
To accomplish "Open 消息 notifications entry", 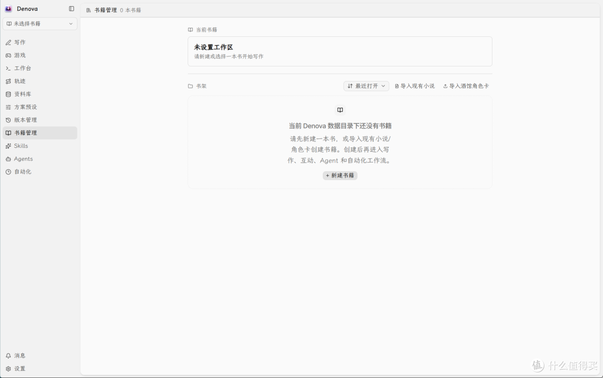I will (x=40, y=356).
